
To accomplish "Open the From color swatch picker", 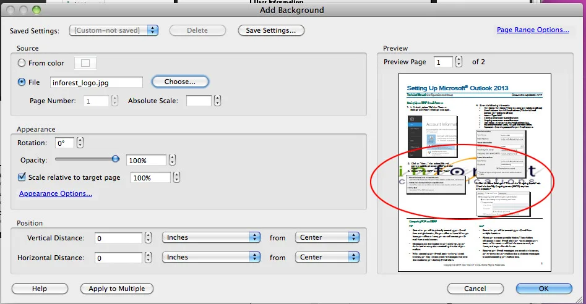I will 85,63.
